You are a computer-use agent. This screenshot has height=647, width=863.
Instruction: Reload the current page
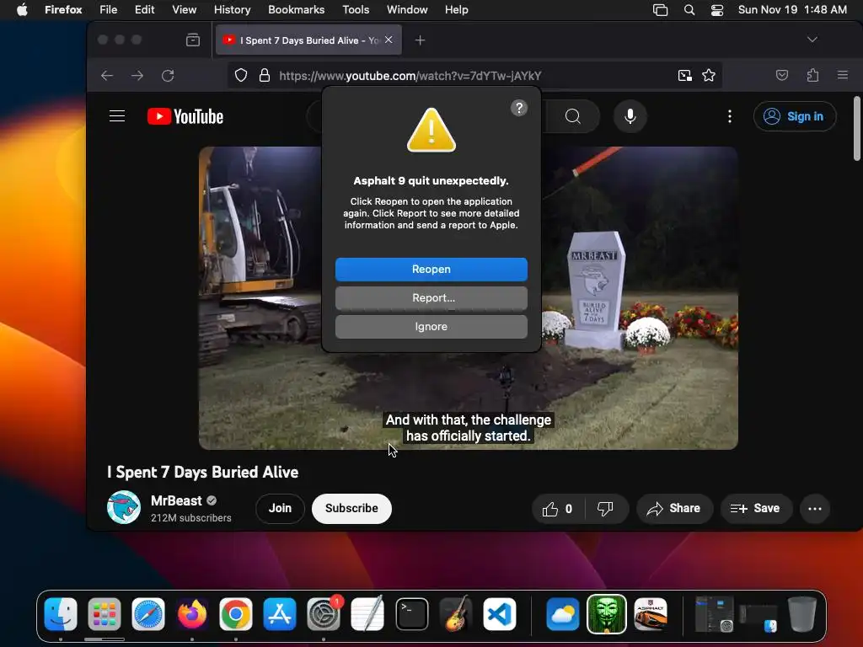(x=168, y=75)
